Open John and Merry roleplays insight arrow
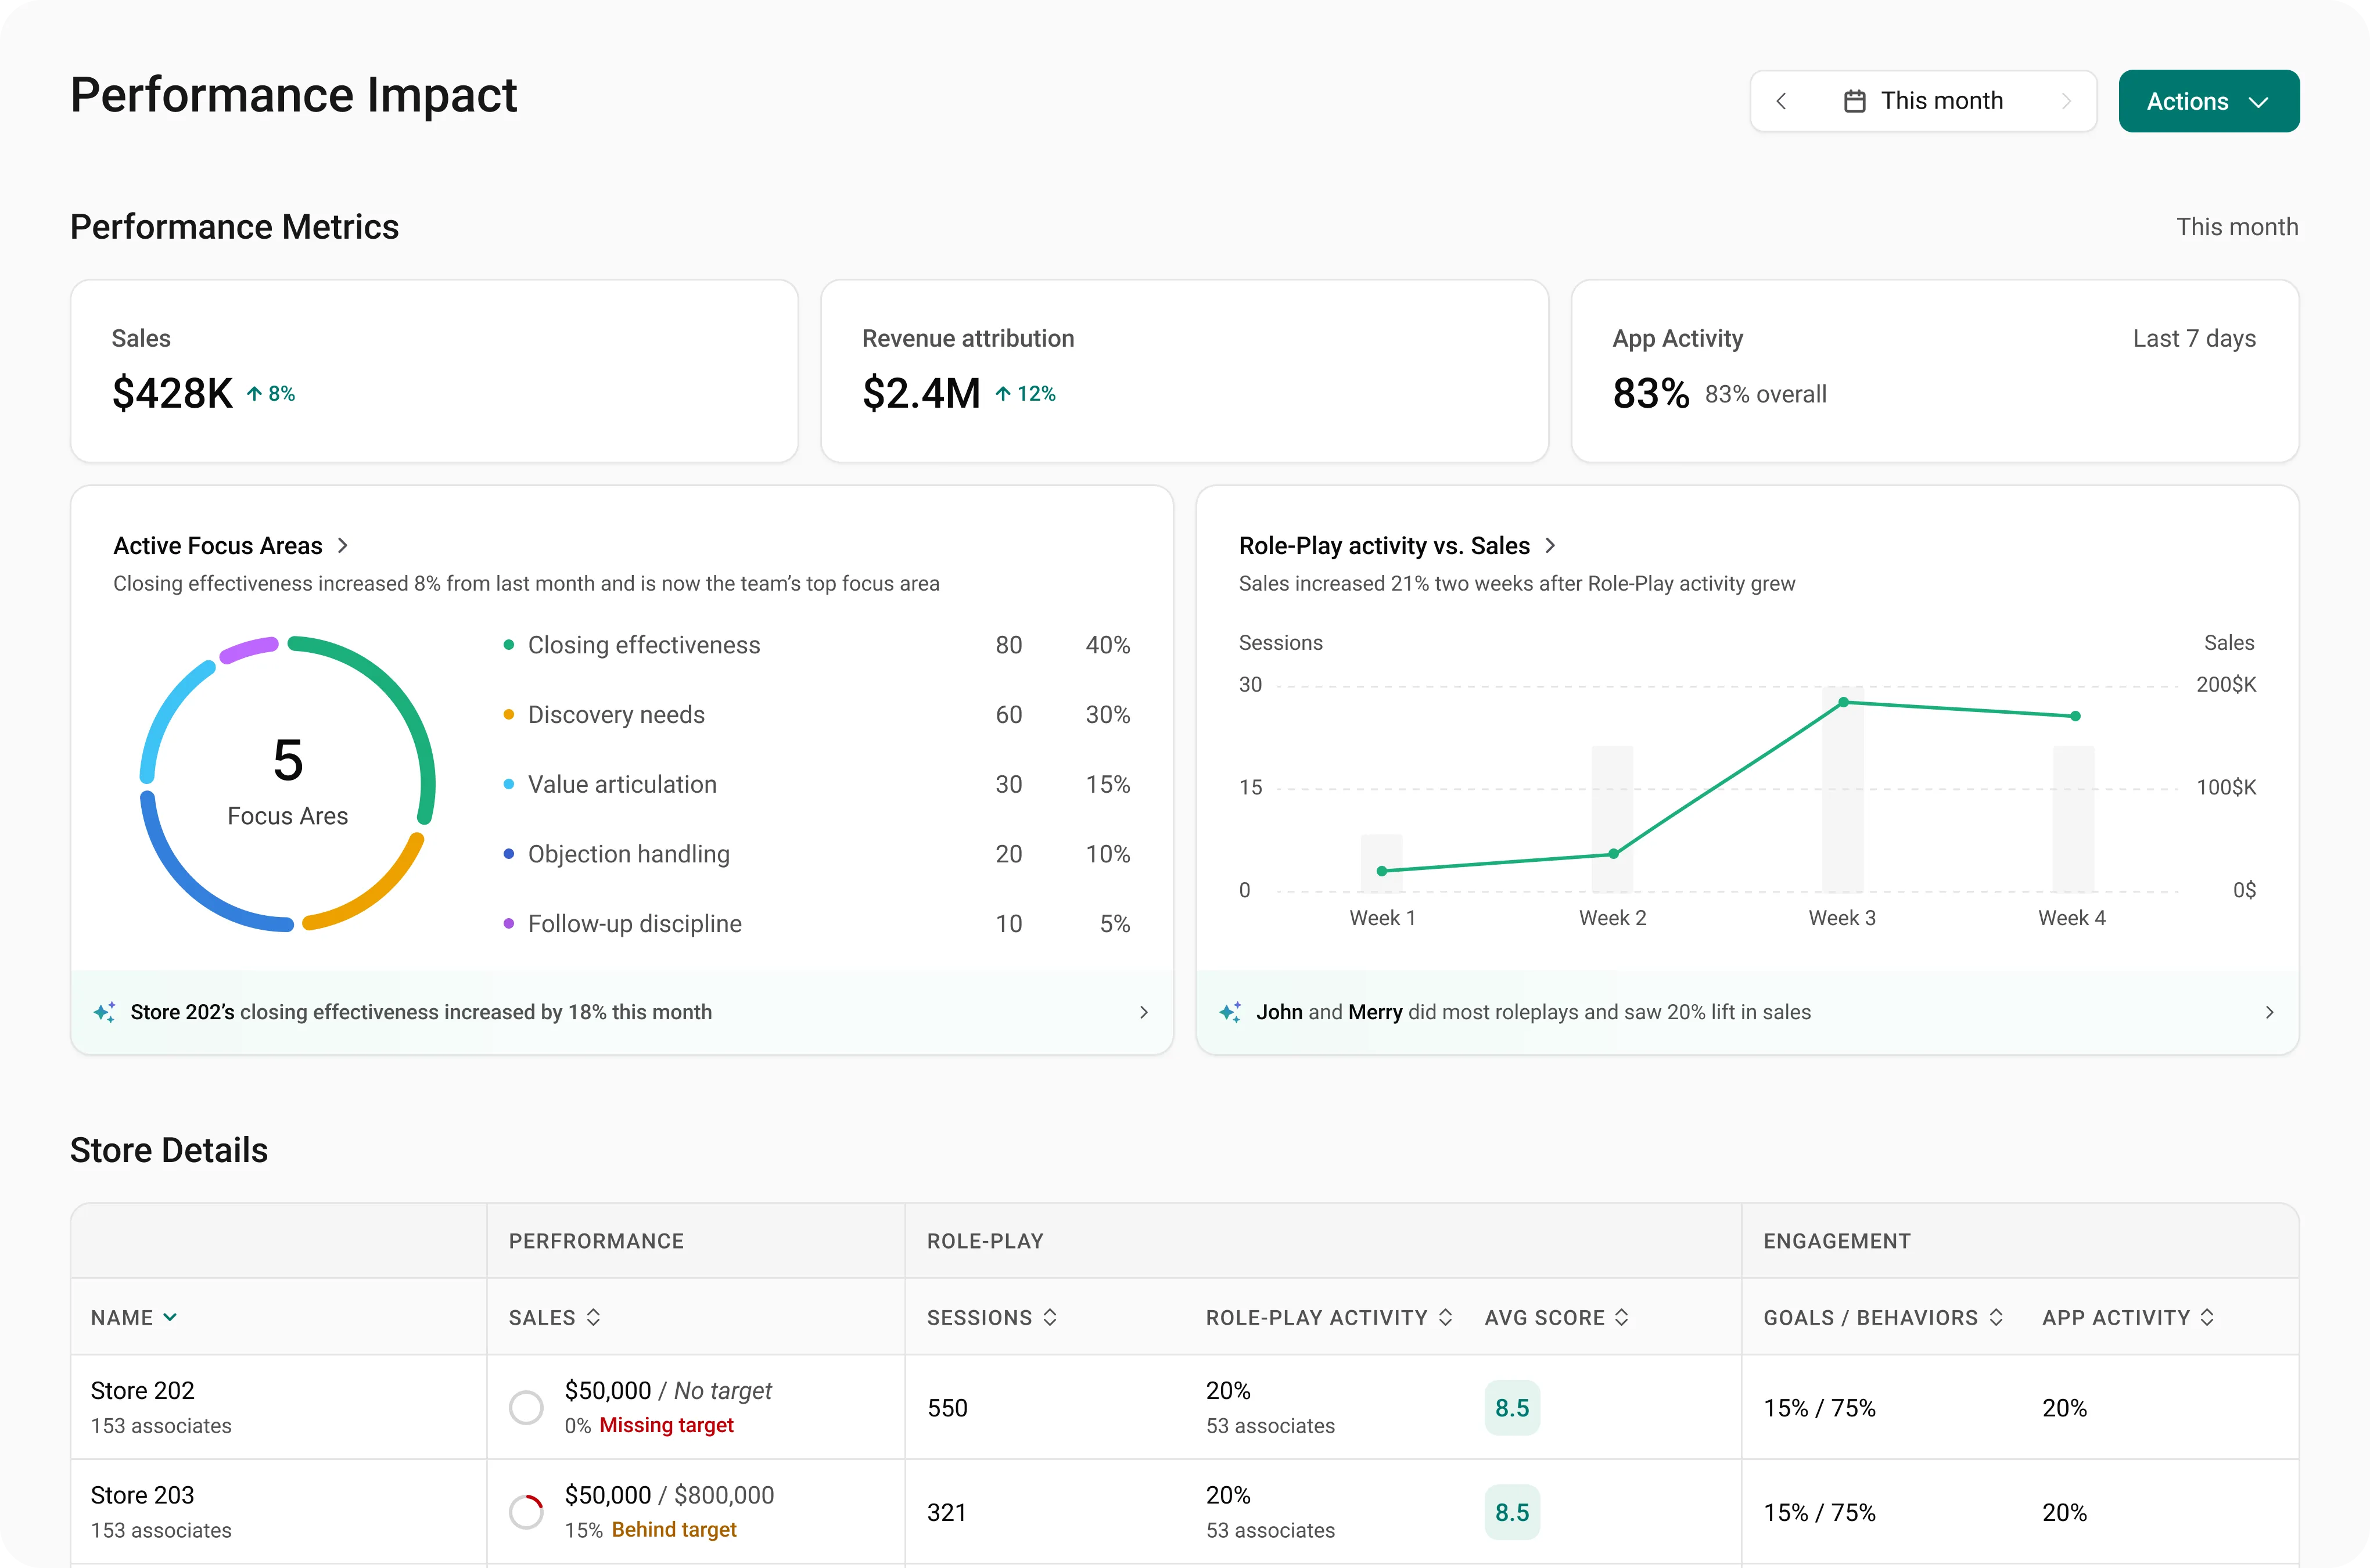 pos(2269,1012)
